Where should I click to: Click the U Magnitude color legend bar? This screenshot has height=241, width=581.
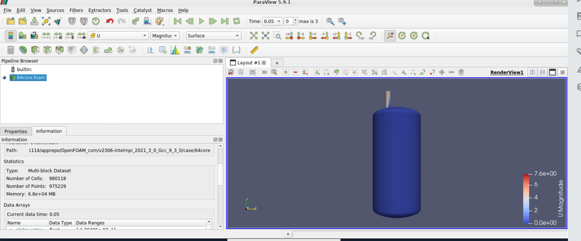pyautogui.click(x=527, y=198)
